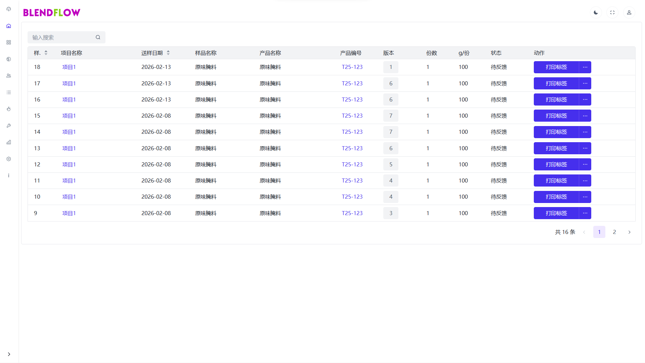The width and height of the screenshot is (645, 363).
Task: Click the flame sidebar icon
Action: [x=9, y=109]
